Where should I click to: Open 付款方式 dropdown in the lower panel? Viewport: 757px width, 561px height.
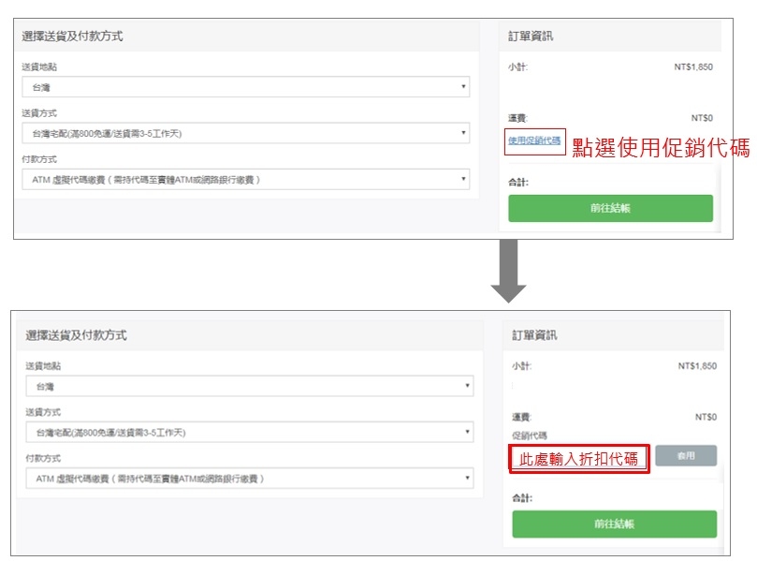coord(249,479)
